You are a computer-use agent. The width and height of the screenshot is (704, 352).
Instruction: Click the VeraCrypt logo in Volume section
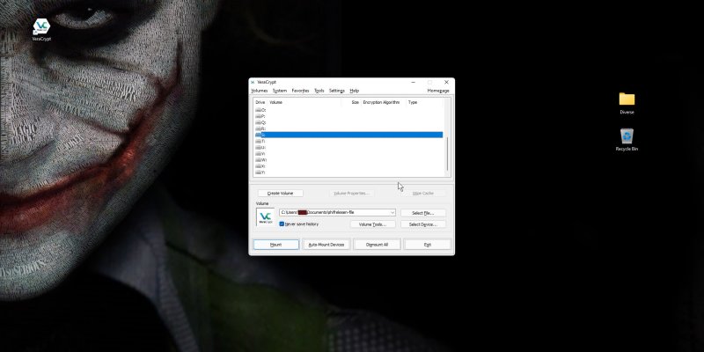coord(265,216)
